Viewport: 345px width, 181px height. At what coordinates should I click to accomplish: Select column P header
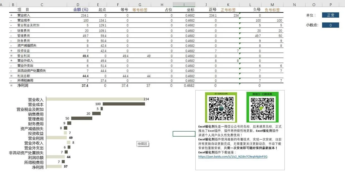click(x=331, y=4)
